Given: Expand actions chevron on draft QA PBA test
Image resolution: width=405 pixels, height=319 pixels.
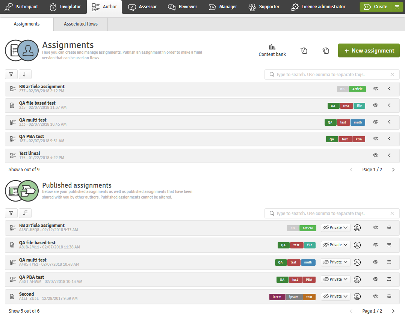Looking at the screenshot, I should click(x=389, y=138).
